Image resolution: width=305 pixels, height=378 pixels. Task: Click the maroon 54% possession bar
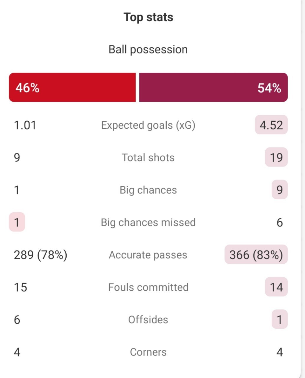213,87
